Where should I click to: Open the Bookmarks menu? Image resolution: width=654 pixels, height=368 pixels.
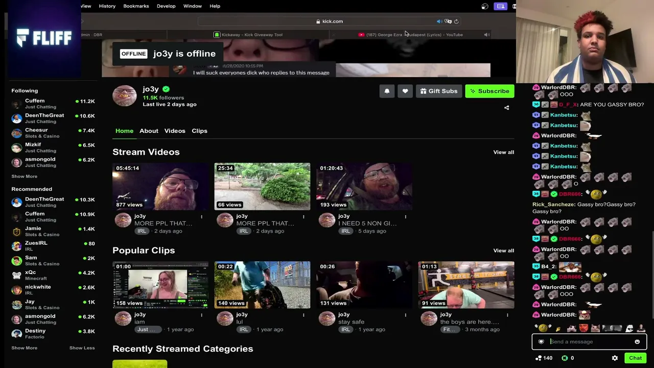(136, 6)
